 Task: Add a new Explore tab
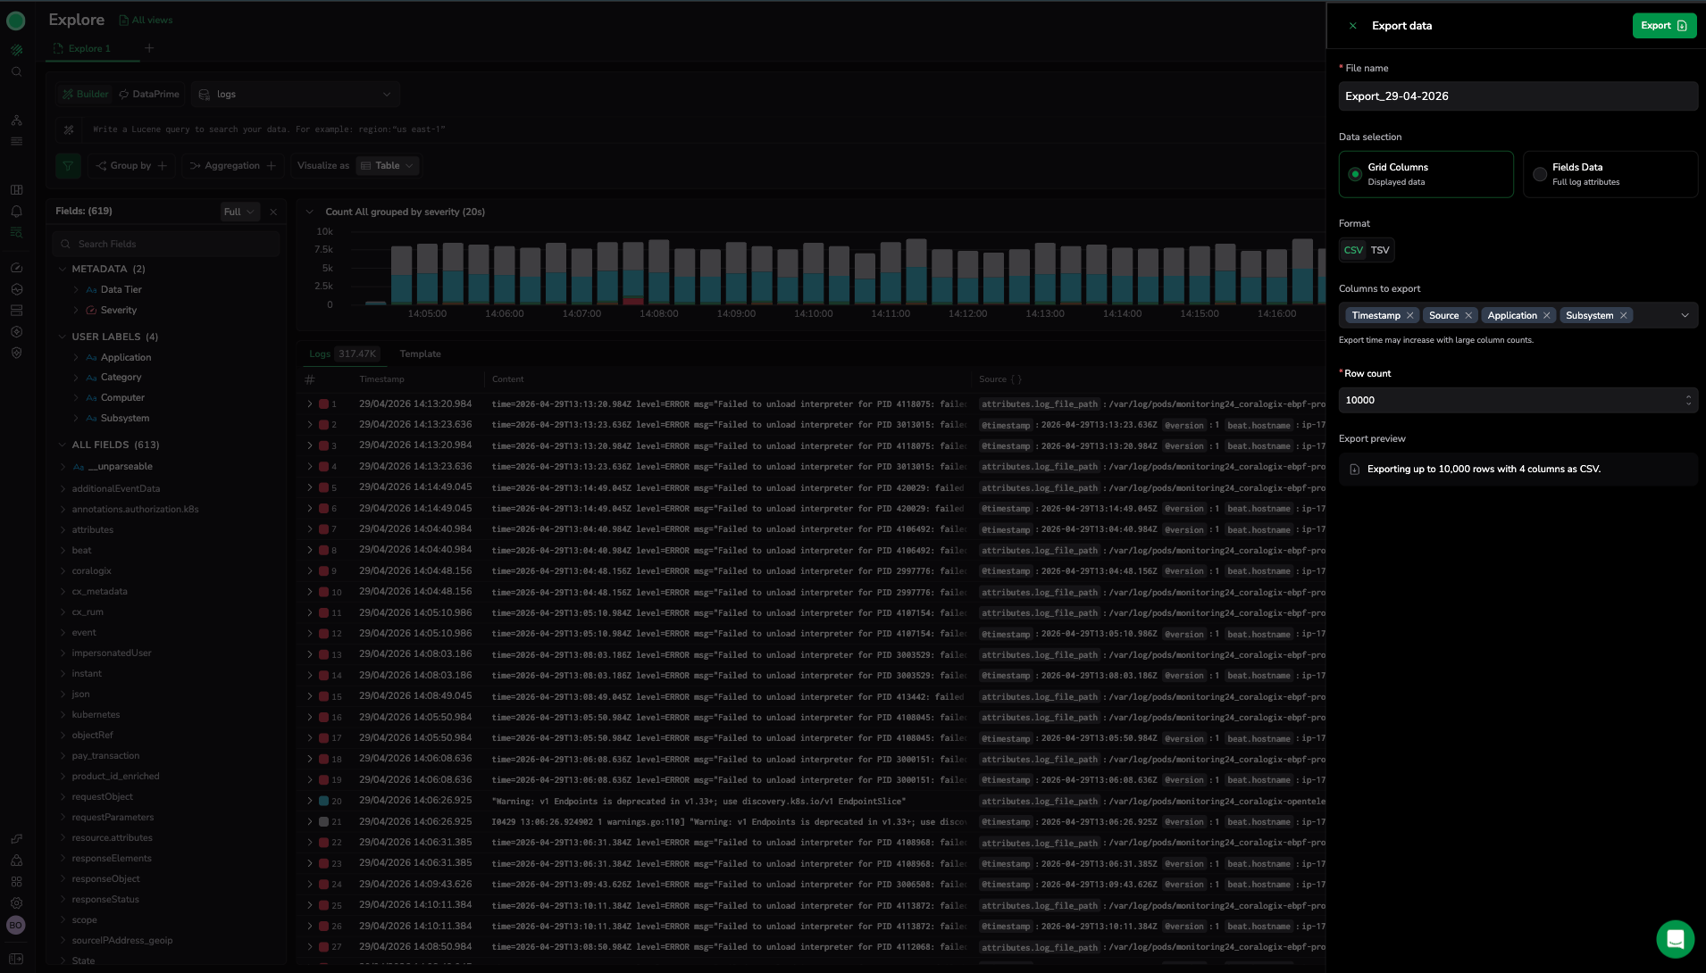pos(149,48)
